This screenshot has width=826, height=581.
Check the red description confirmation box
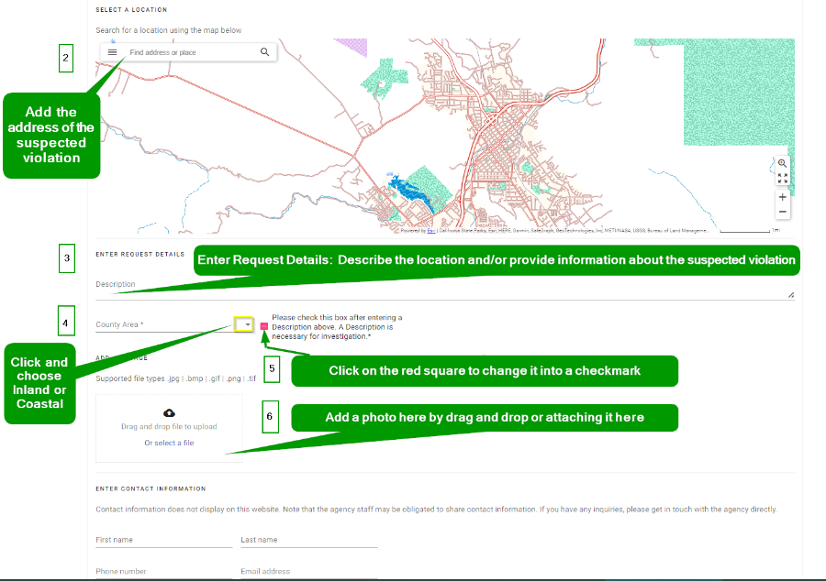[264, 325]
